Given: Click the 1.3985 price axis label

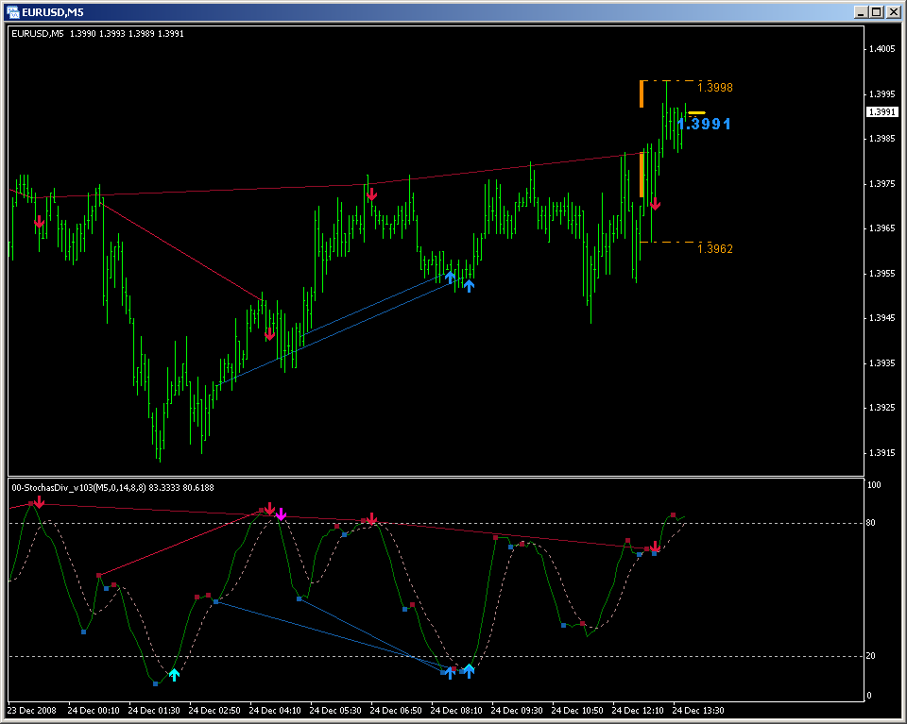Looking at the screenshot, I should tap(882, 139).
